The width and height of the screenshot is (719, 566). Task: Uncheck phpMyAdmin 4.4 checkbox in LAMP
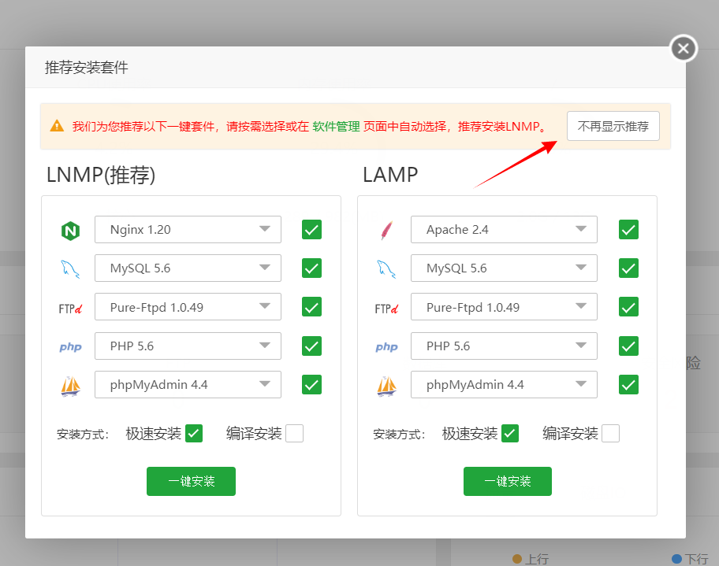(x=628, y=385)
